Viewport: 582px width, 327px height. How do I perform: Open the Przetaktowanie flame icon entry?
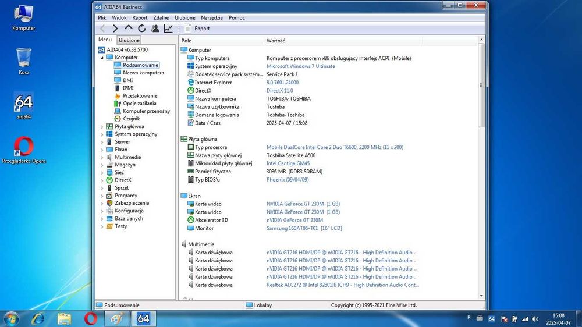pos(118,96)
